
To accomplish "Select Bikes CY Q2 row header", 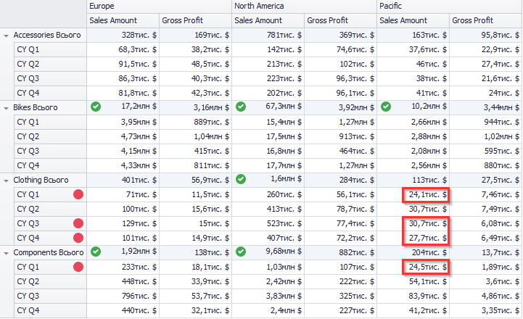I will pyautogui.click(x=50, y=137).
